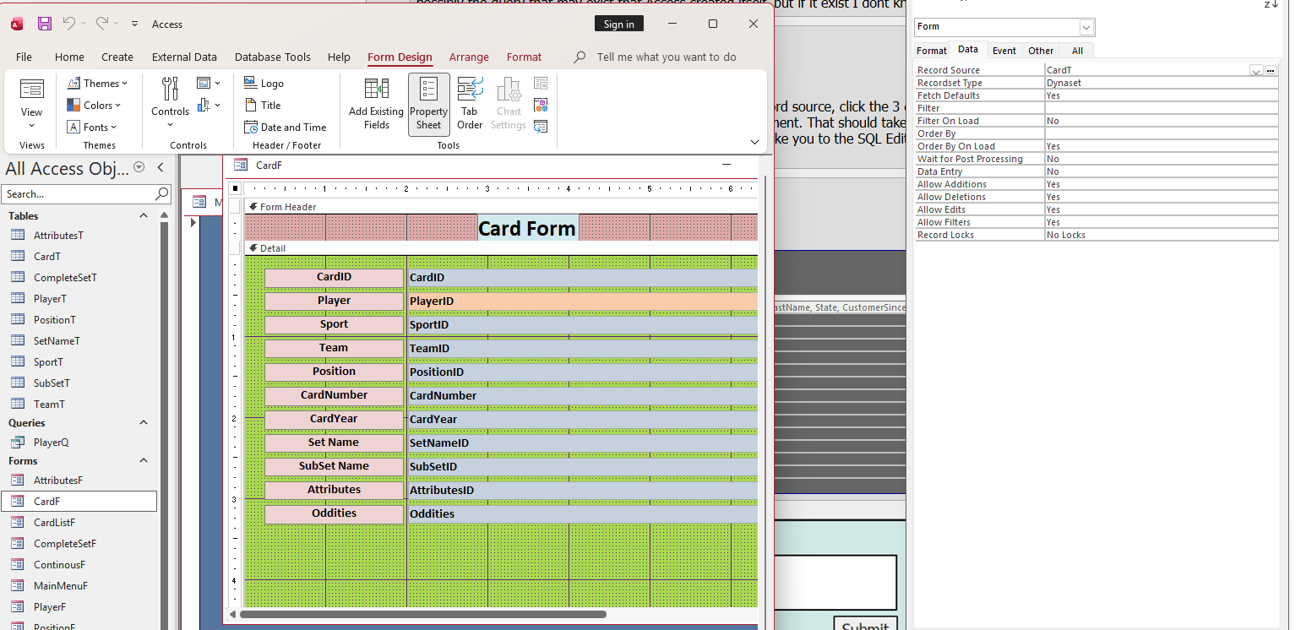Screen dimensions: 1306x630
Task: Open the Tab Order dialog
Action: tap(470, 104)
